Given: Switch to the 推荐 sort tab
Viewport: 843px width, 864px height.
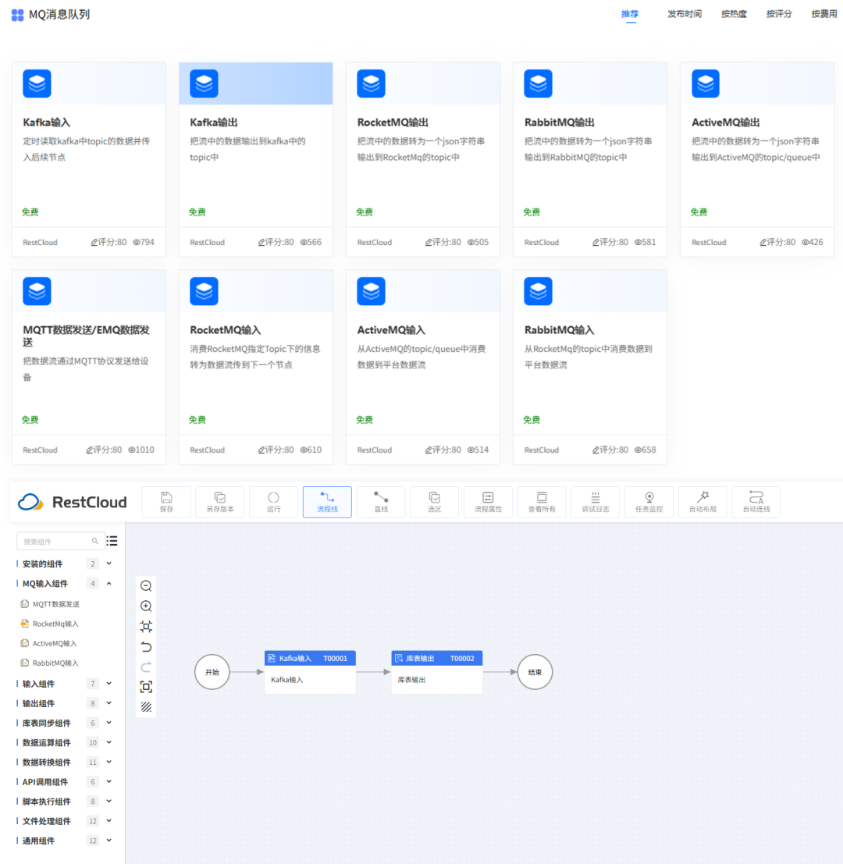Looking at the screenshot, I should [630, 14].
